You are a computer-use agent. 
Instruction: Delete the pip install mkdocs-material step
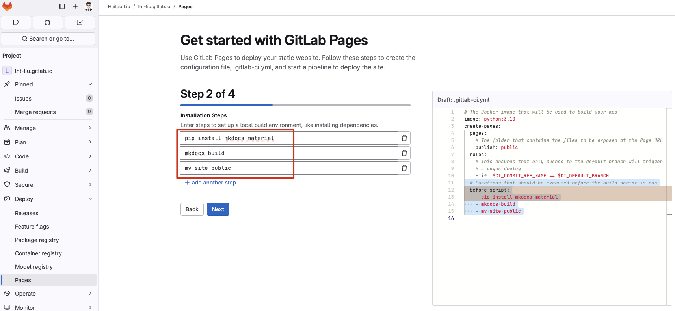click(404, 138)
